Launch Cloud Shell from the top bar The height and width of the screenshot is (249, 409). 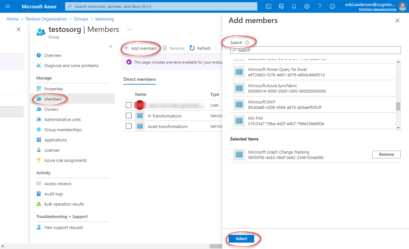269,6
